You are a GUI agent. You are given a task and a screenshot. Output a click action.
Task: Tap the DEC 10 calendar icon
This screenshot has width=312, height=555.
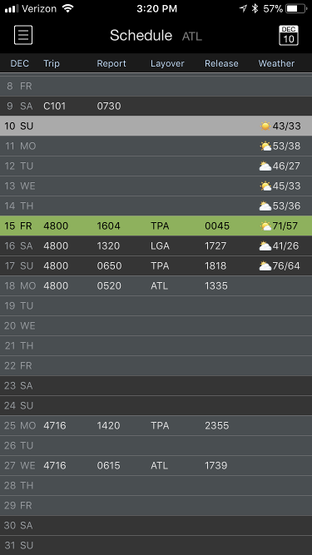pos(289,35)
